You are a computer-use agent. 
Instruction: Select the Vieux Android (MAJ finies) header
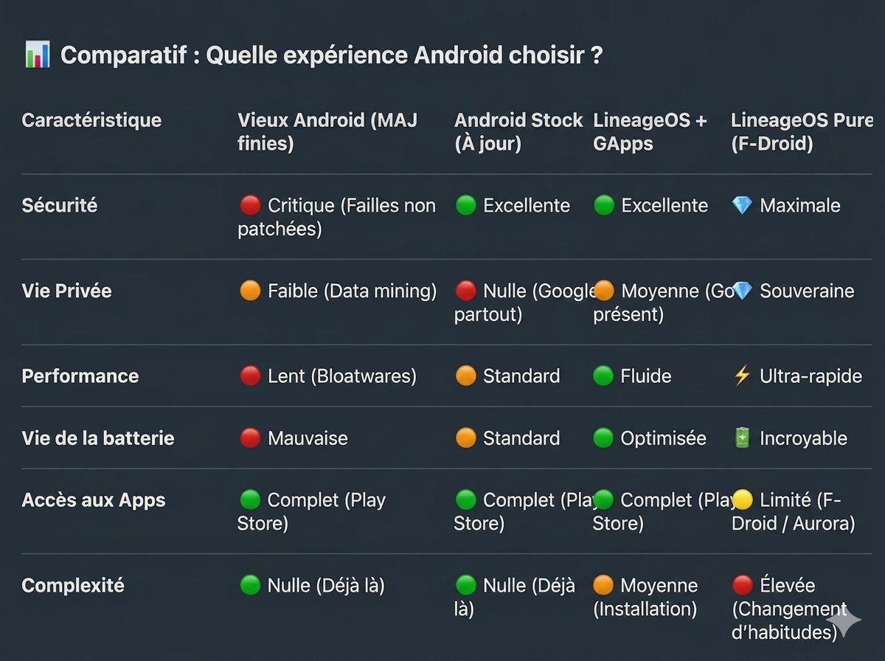pos(327,131)
